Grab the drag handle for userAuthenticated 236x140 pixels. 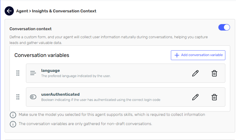[18, 97]
